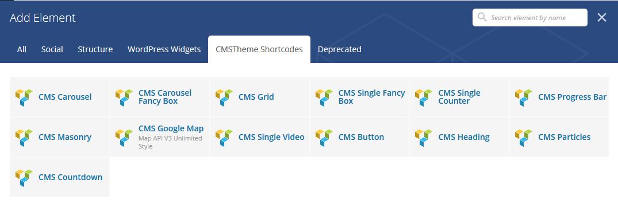Pick the CMS Single Counter icon
Viewport: 618px width, 207px height.
click(424, 97)
